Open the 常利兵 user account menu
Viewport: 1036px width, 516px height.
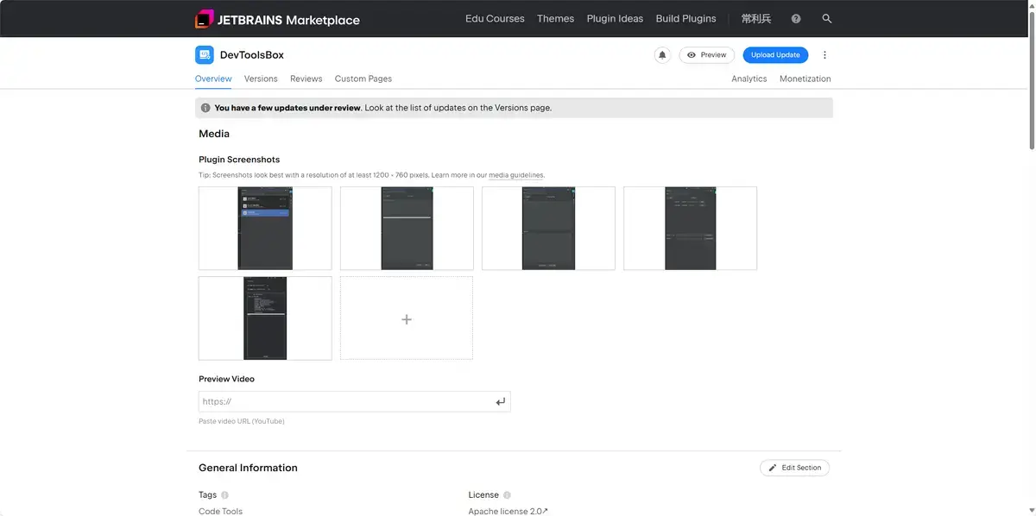(x=756, y=19)
